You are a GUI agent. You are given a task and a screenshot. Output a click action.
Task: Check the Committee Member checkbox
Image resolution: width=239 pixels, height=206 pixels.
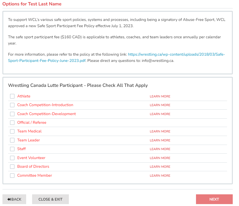tap(12, 176)
